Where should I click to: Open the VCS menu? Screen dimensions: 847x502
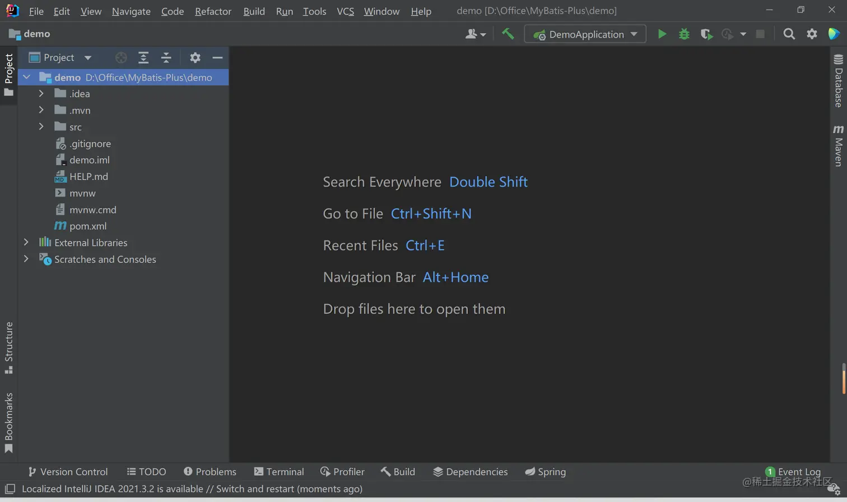[345, 11]
